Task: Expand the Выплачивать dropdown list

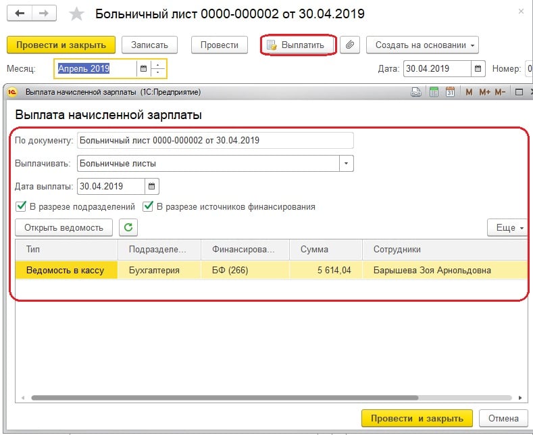Action: tap(346, 163)
